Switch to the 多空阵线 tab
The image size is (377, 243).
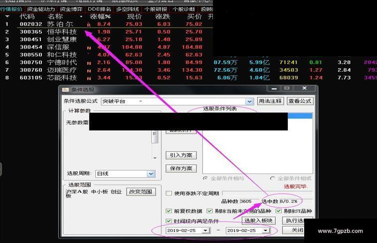pos(128,9)
